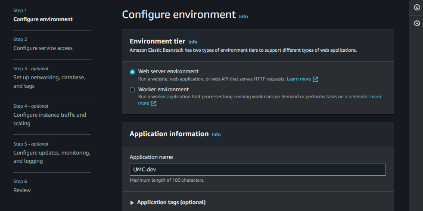The width and height of the screenshot is (423, 211).
Task: Select the Worker environment radio button
Action: click(x=132, y=90)
